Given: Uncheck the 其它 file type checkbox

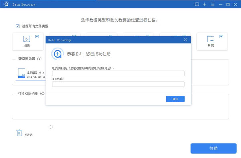Looking at the screenshot, I should point(221,36).
